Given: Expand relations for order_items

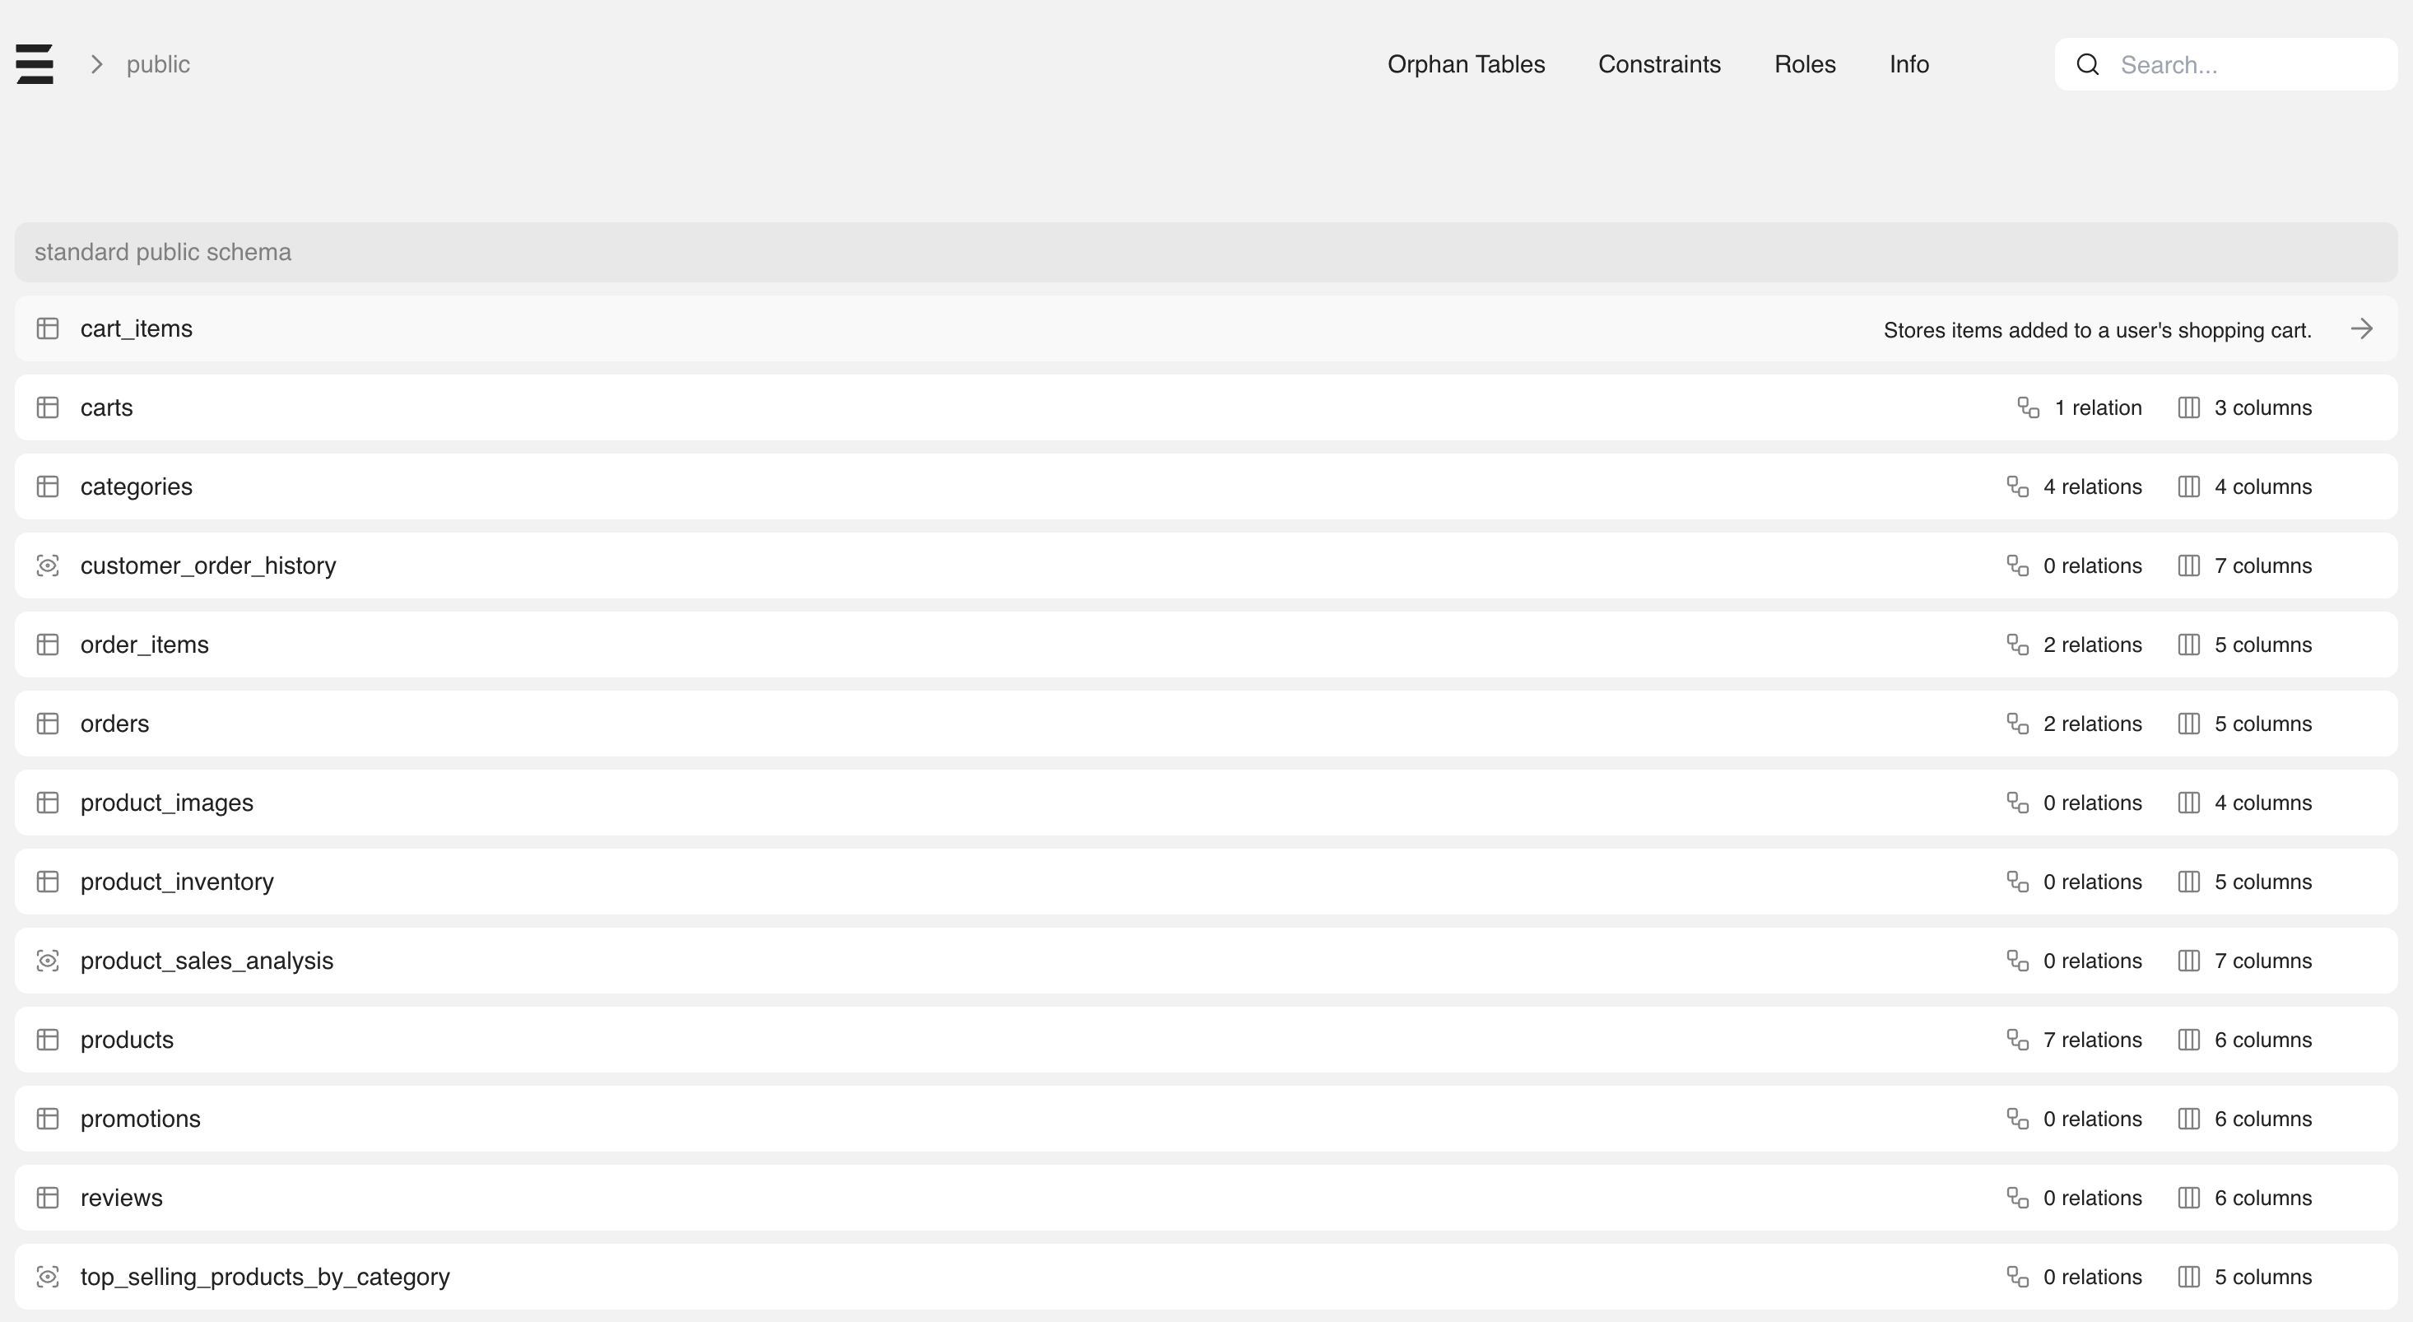Looking at the screenshot, I should coord(2019,644).
